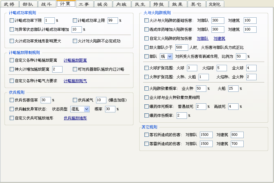Click 对部队 link for trap extra damage
The height and width of the screenshot is (183, 274).
202,39
